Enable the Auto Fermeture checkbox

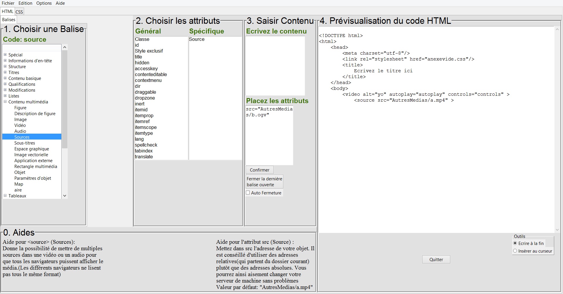point(248,193)
